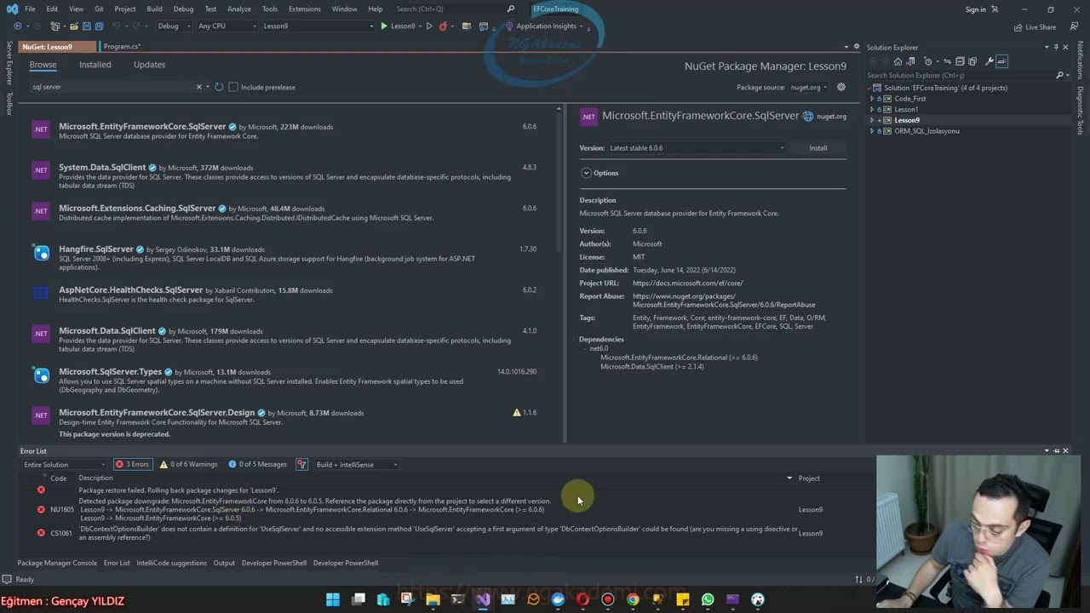Open the Extensions menu
The width and height of the screenshot is (1090, 613).
[x=304, y=9]
